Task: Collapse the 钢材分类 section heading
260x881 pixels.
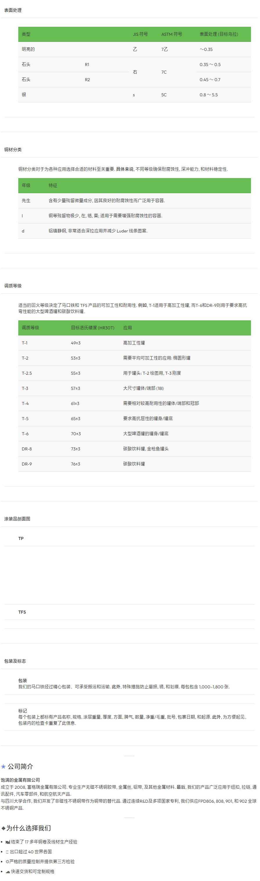Action: click(x=13, y=150)
